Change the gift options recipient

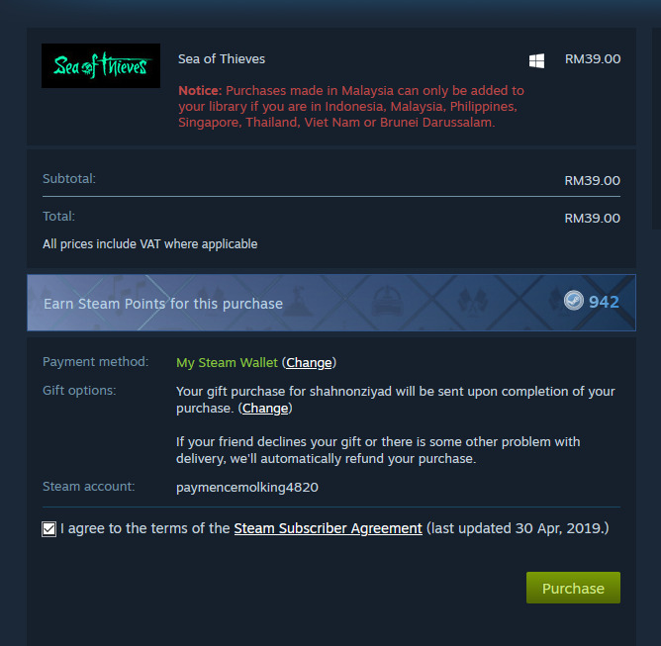(x=265, y=409)
